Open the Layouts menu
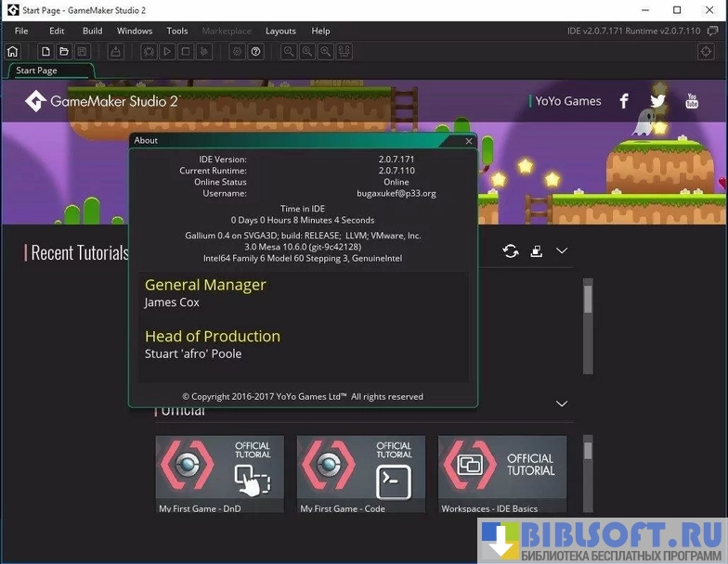This screenshot has width=728, height=564. click(x=280, y=31)
